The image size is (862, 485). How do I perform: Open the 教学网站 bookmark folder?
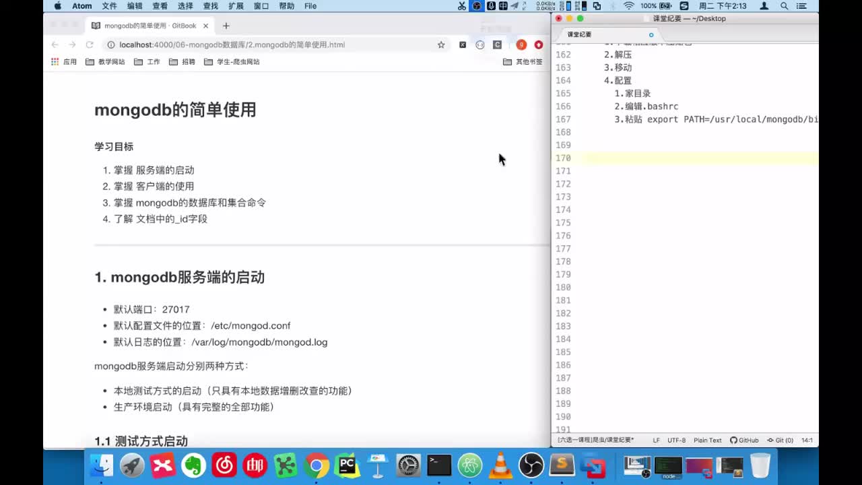105,61
